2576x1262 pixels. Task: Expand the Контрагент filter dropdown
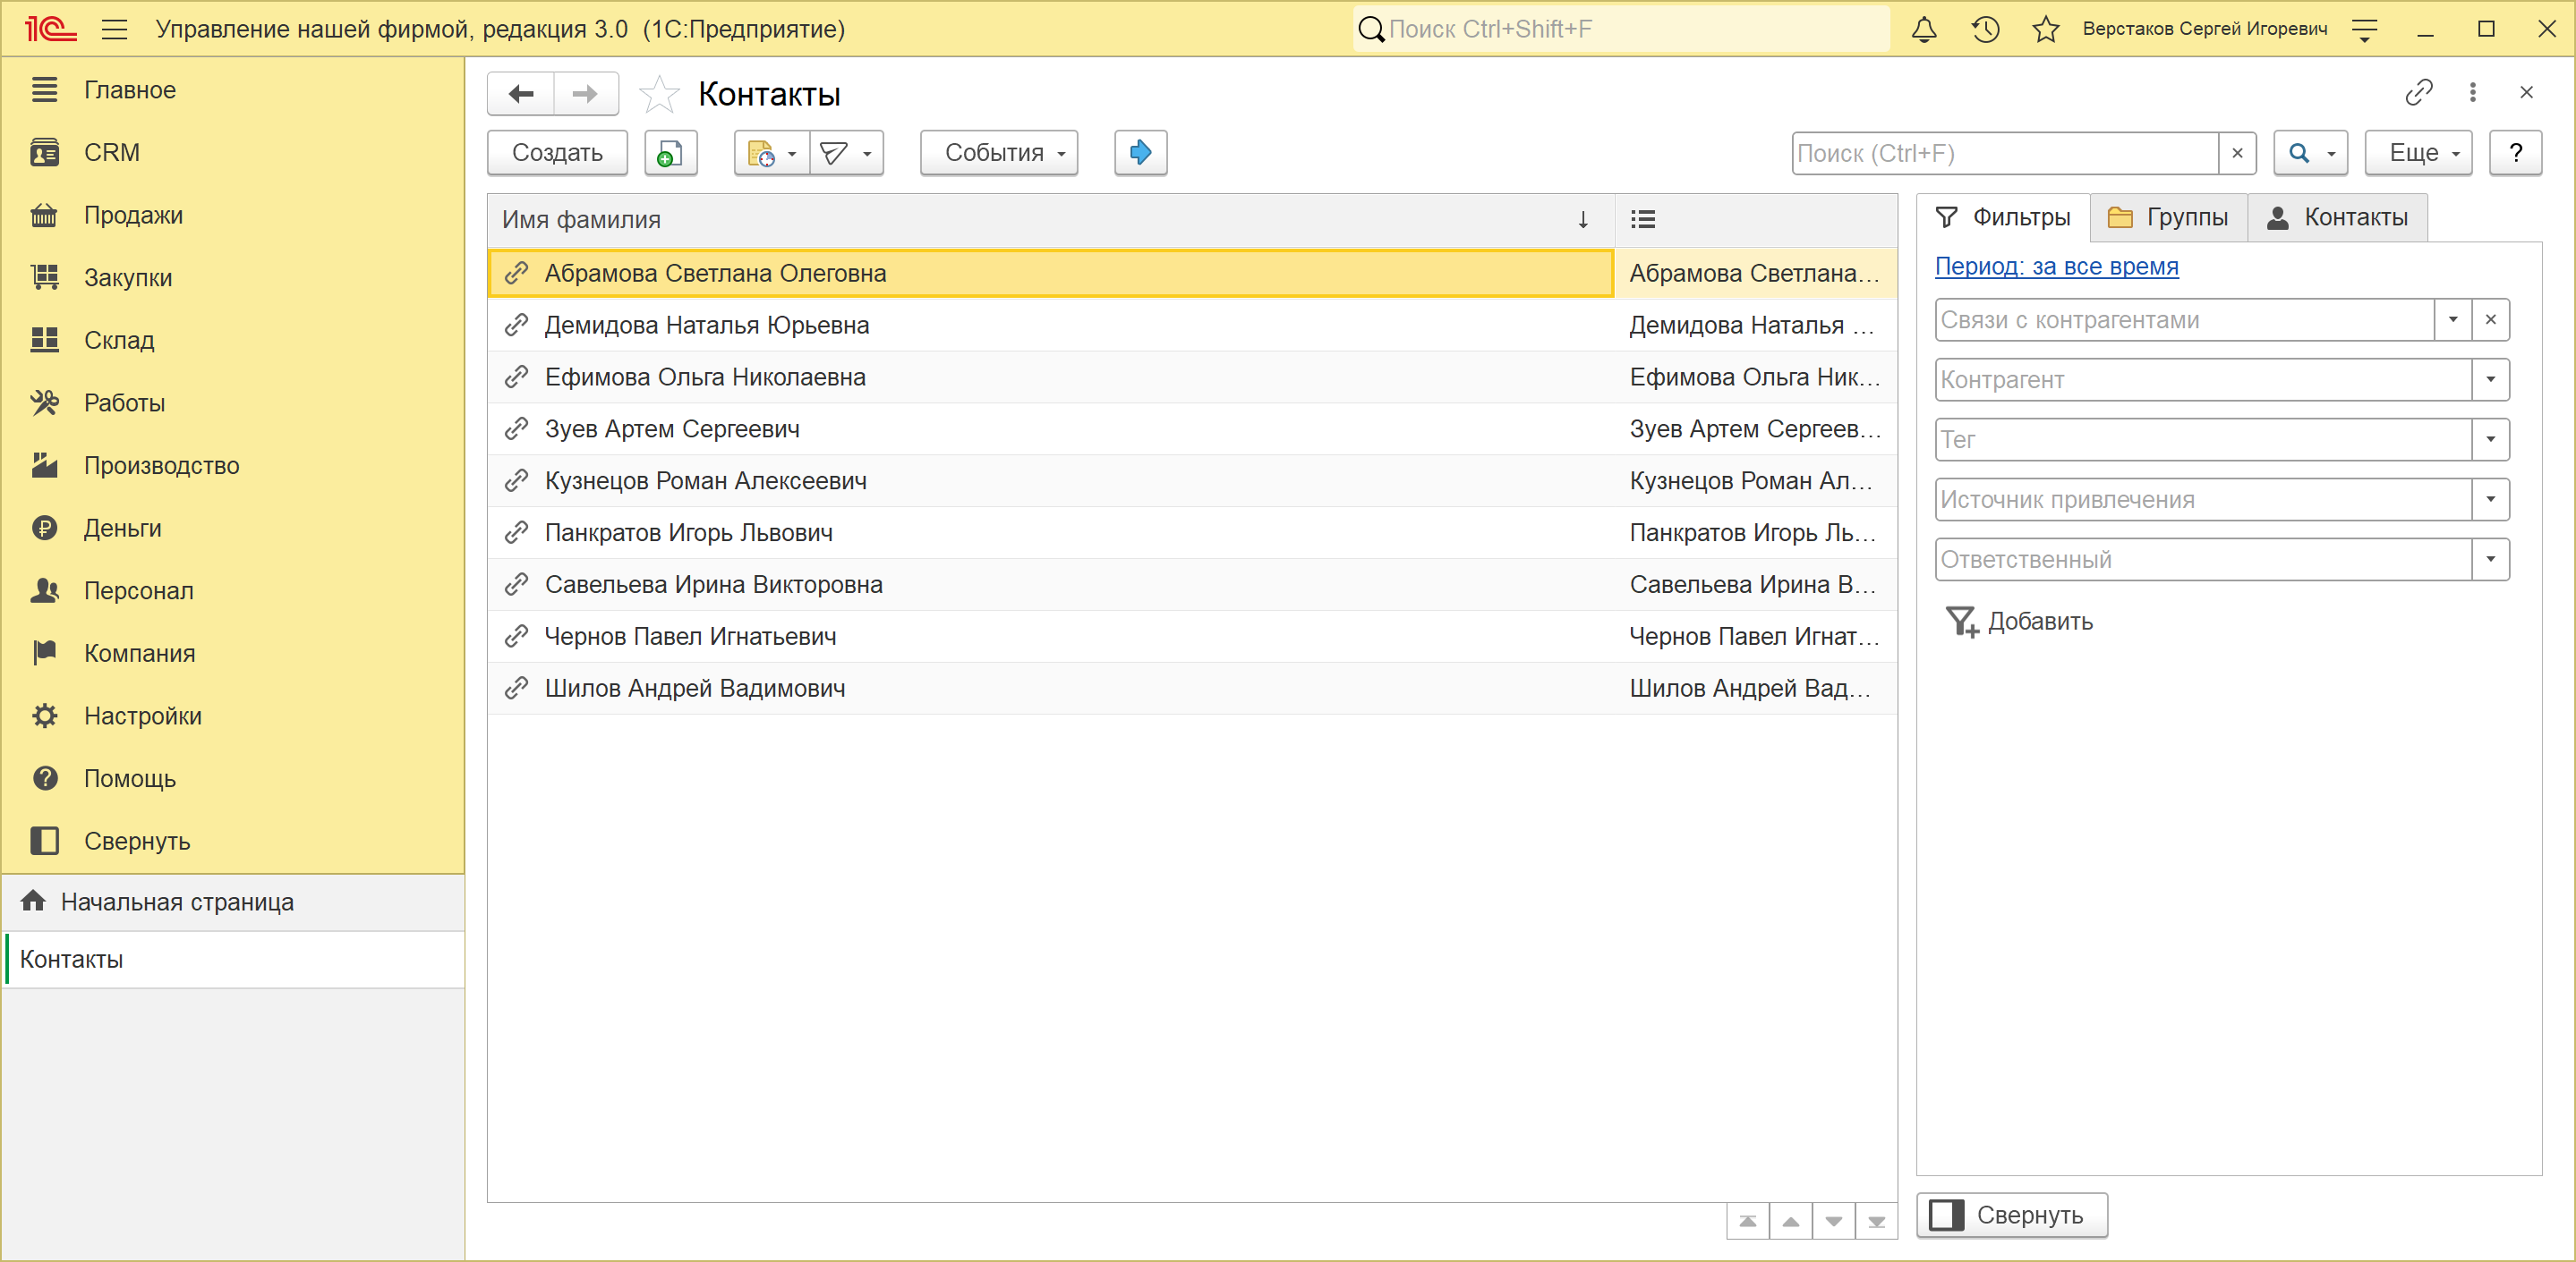2490,380
